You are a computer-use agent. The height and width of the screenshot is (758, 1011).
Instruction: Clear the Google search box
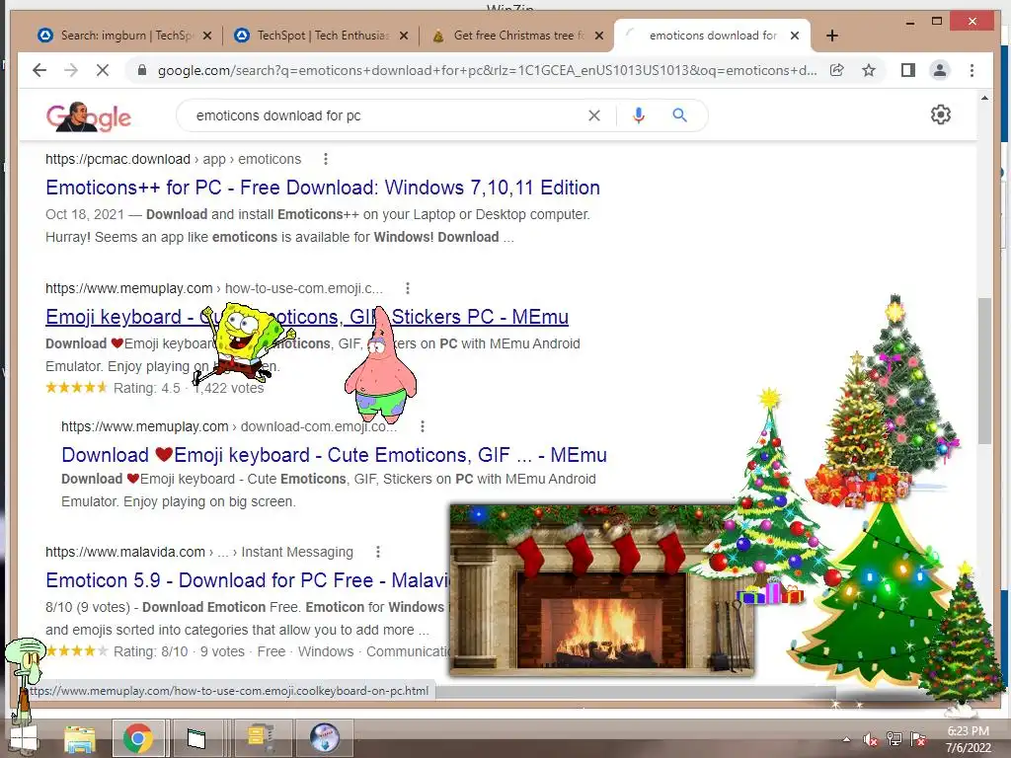click(594, 115)
